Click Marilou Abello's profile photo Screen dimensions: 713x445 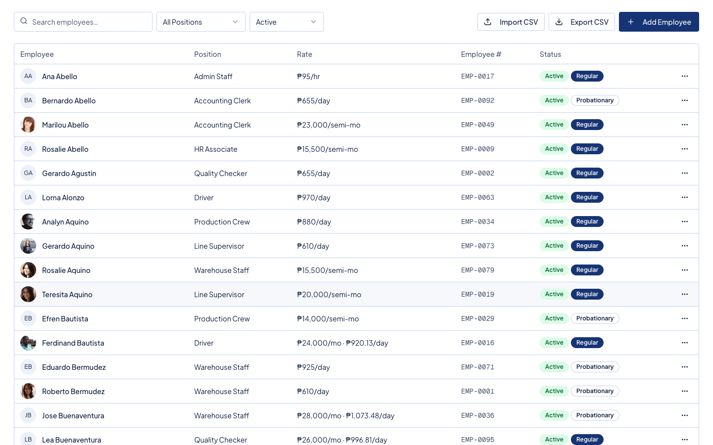pos(28,125)
